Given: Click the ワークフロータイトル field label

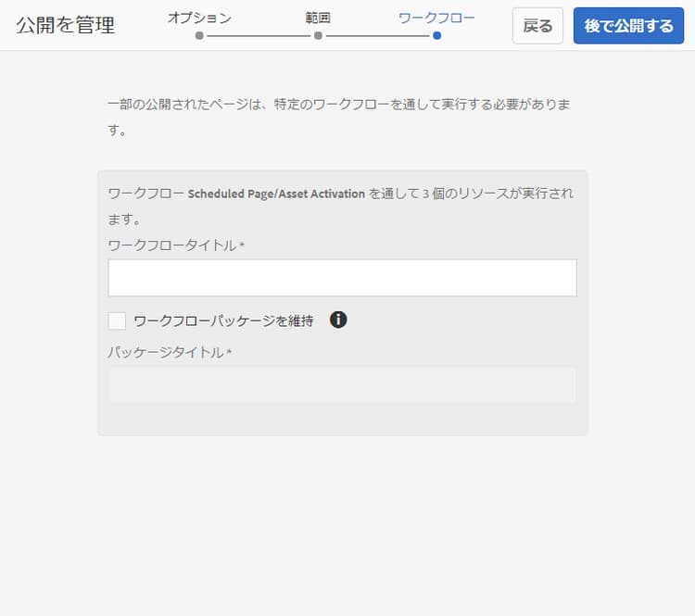Looking at the screenshot, I should point(176,245).
